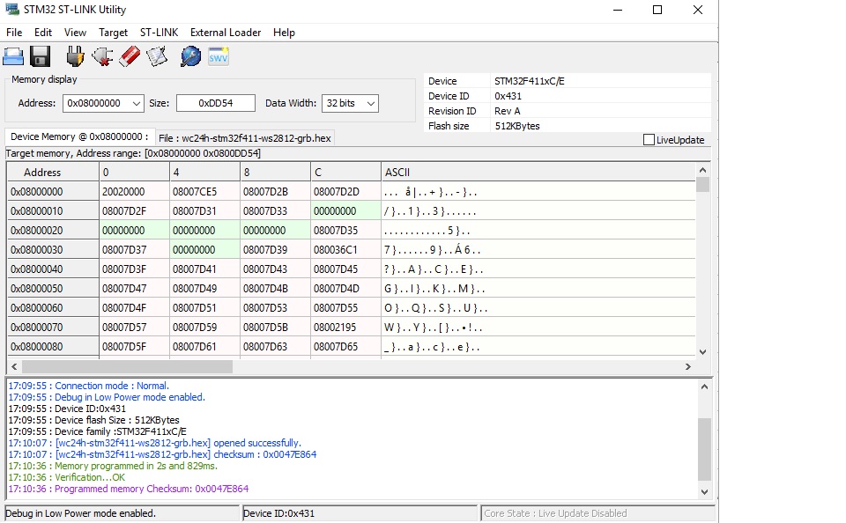Click the Program verify toolbar icon
The height and width of the screenshot is (523, 846).
coord(157,56)
